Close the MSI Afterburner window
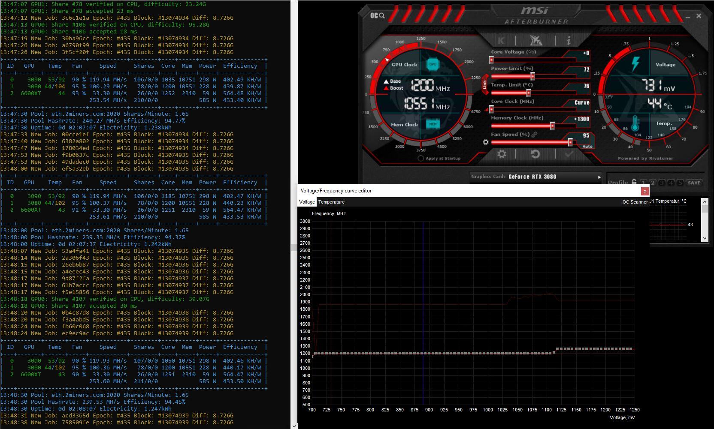The image size is (714, 429). tap(699, 16)
